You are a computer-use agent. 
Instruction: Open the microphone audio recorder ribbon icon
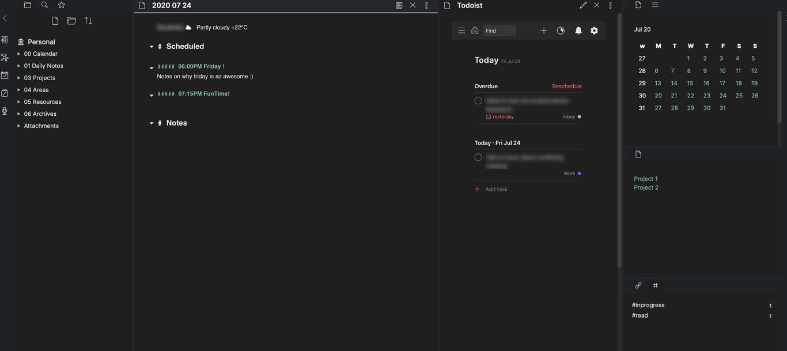click(x=5, y=111)
